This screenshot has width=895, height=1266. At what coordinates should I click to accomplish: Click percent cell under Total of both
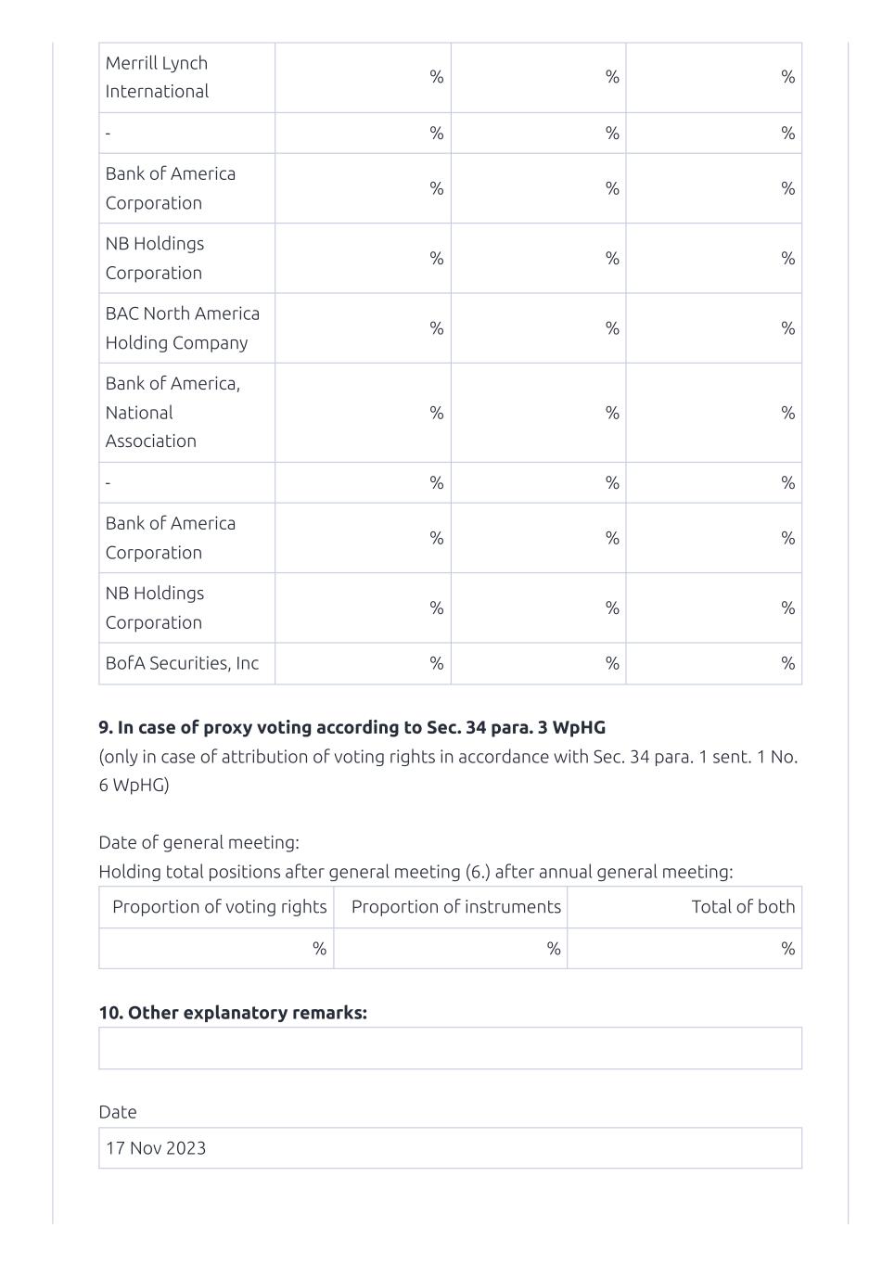[x=684, y=949]
